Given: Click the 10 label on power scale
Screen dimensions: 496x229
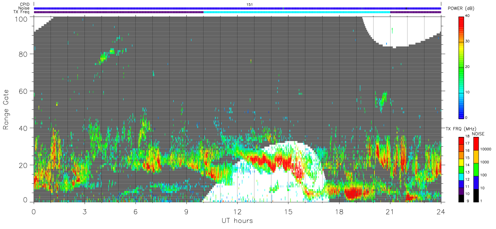Looking at the screenshot, I should click(468, 92).
